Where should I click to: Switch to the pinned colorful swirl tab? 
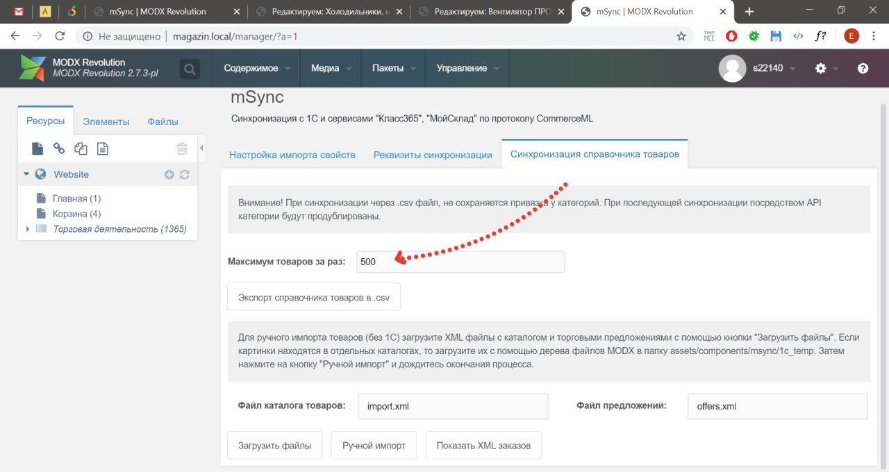(x=72, y=11)
